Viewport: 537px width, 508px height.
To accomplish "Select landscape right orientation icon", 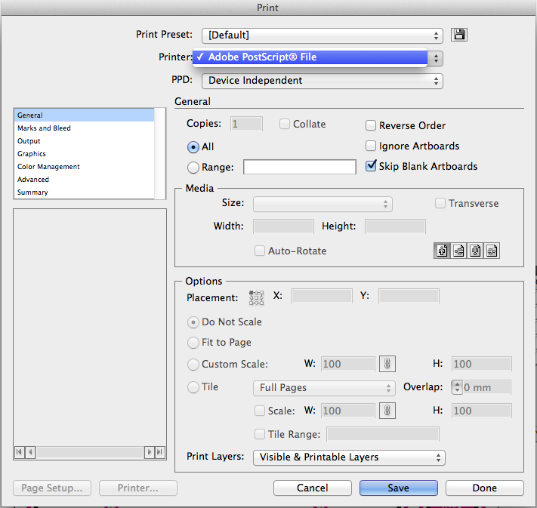I will pos(492,251).
